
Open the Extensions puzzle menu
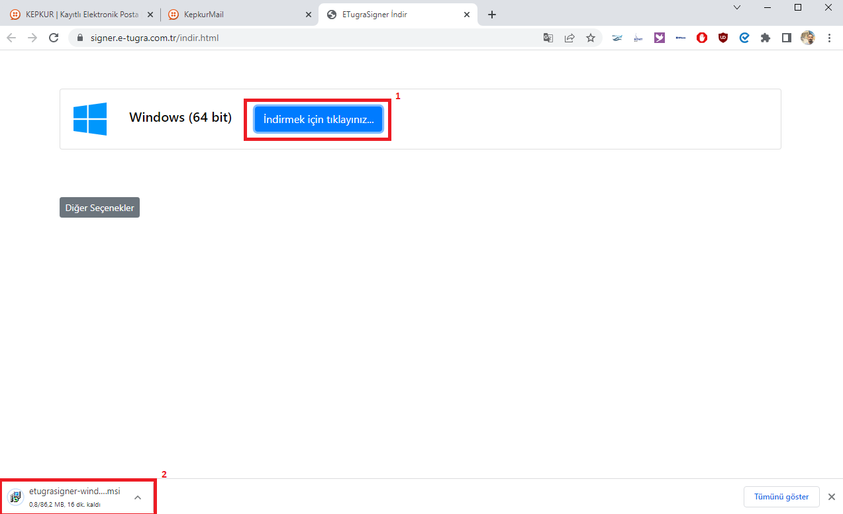pos(766,38)
